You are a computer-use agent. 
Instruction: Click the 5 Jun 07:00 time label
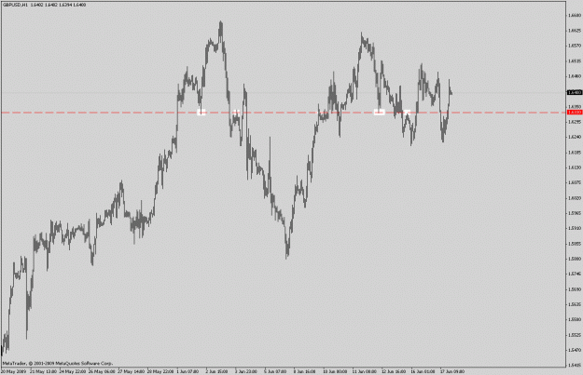point(276,371)
